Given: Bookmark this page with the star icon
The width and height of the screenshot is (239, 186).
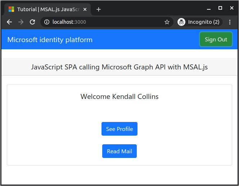Looking at the screenshot, I should coord(167,22).
